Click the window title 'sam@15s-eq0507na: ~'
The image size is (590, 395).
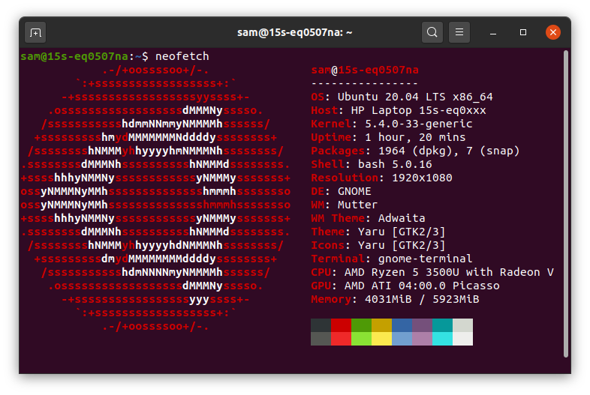pos(294,33)
